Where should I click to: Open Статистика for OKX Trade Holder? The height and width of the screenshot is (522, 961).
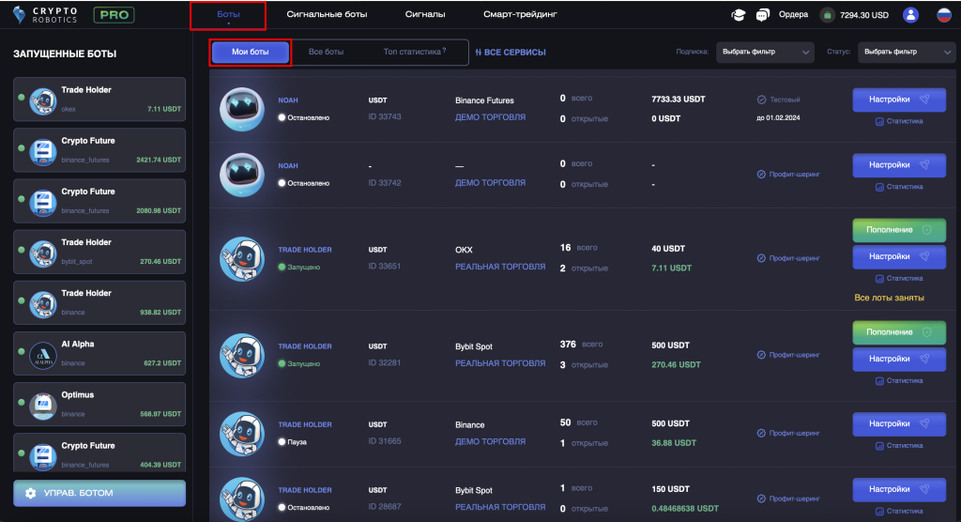[899, 279]
